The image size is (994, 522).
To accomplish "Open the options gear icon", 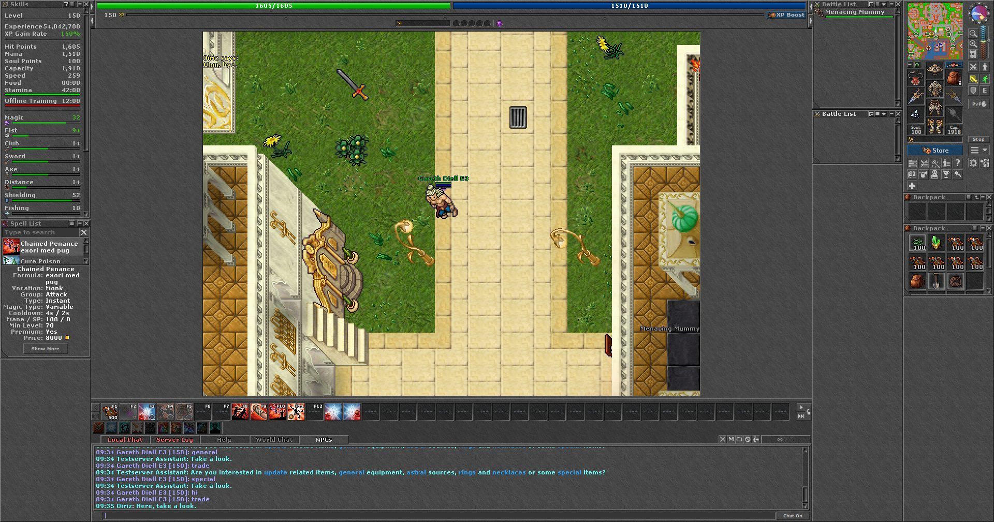I will tap(973, 163).
